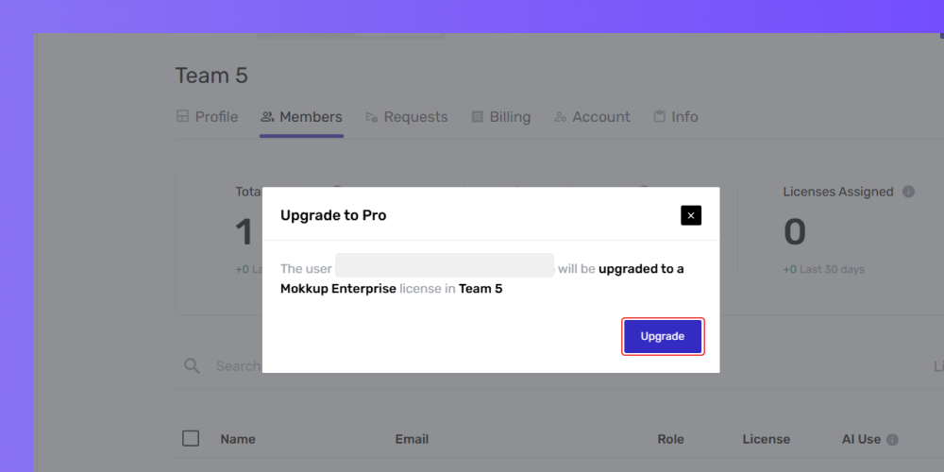Image resolution: width=944 pixels, height=472 pixels.
Task: Click the search magnifier icon
Action: tap(192, 366)
